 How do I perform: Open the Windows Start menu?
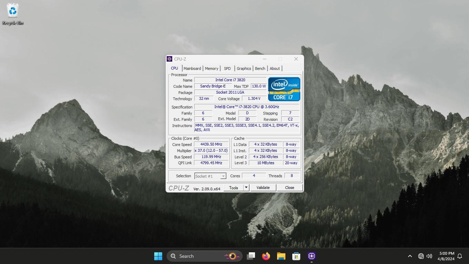click(x=158, y=256)
